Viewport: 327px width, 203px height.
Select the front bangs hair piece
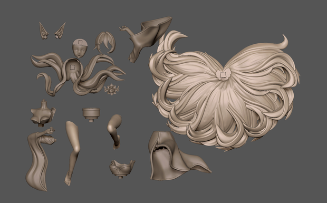pos(105,43)
